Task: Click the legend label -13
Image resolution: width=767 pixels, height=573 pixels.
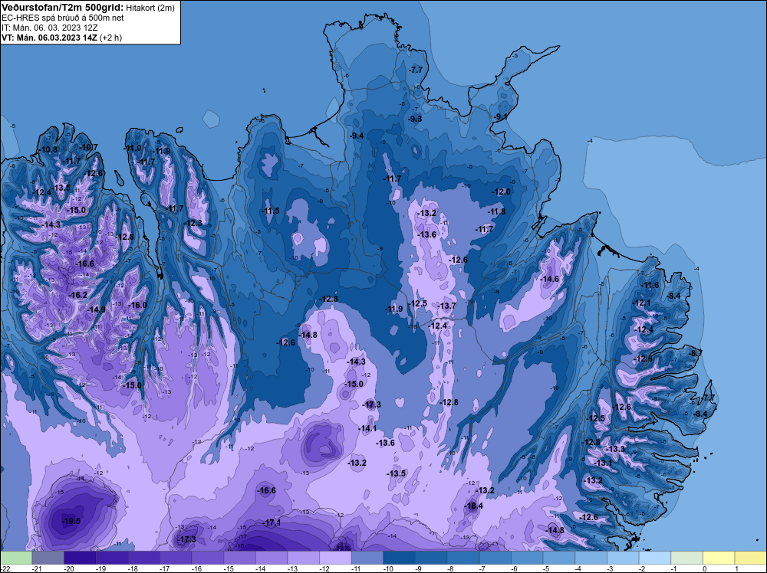Action: point(291,568)
